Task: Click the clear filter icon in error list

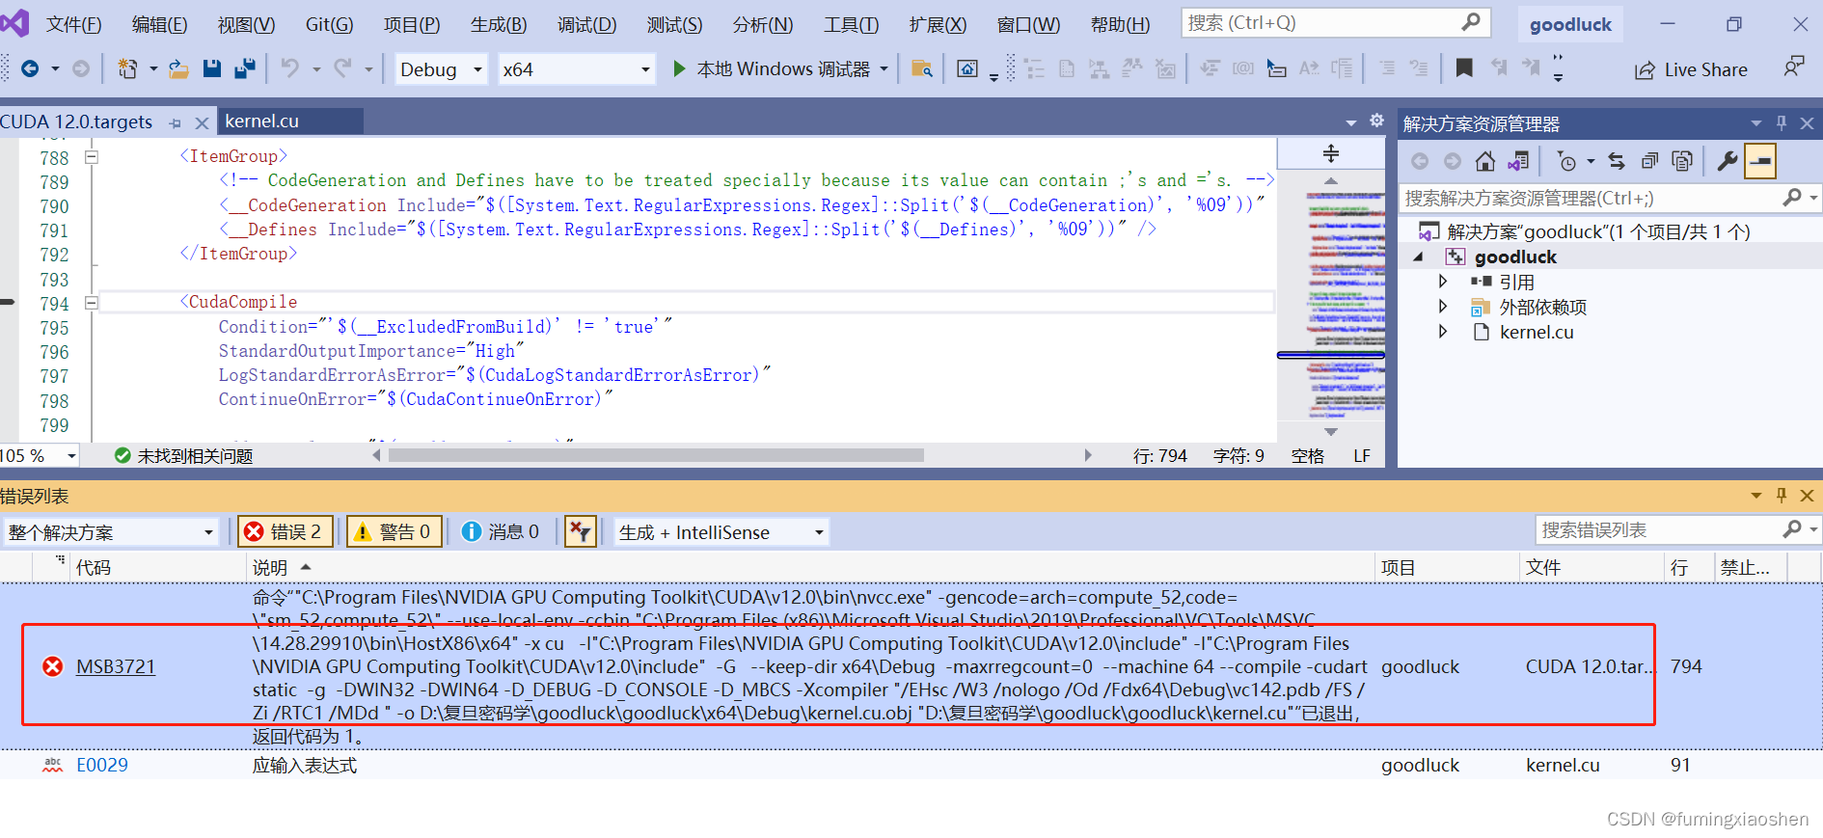Action: (580, 531)
